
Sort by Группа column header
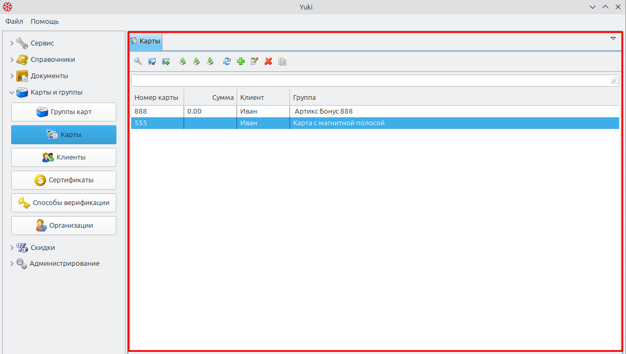pos(455,98)
